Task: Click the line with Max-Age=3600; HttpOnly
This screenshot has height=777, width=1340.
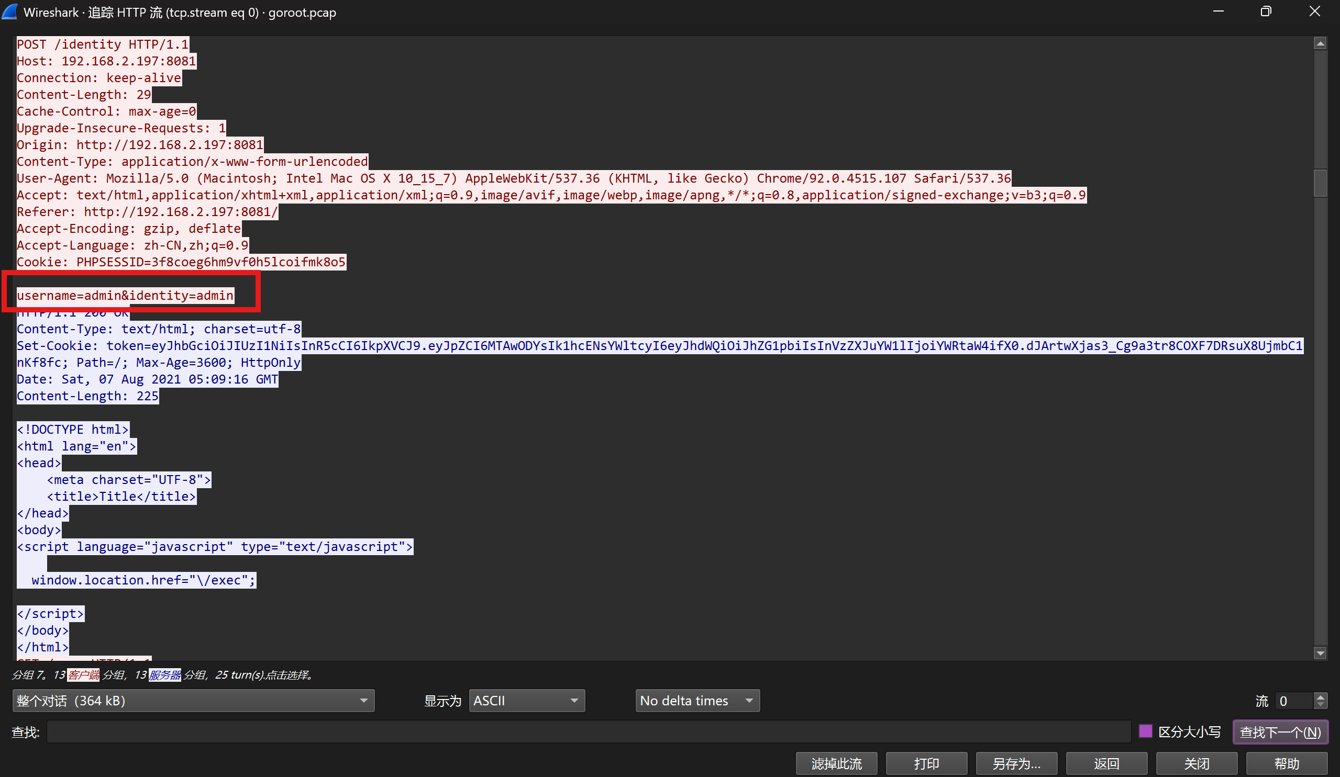Action: point(159,363)
